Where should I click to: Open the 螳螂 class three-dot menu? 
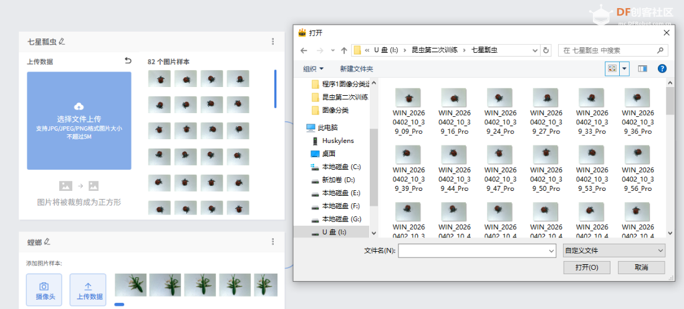click(273, 241)
